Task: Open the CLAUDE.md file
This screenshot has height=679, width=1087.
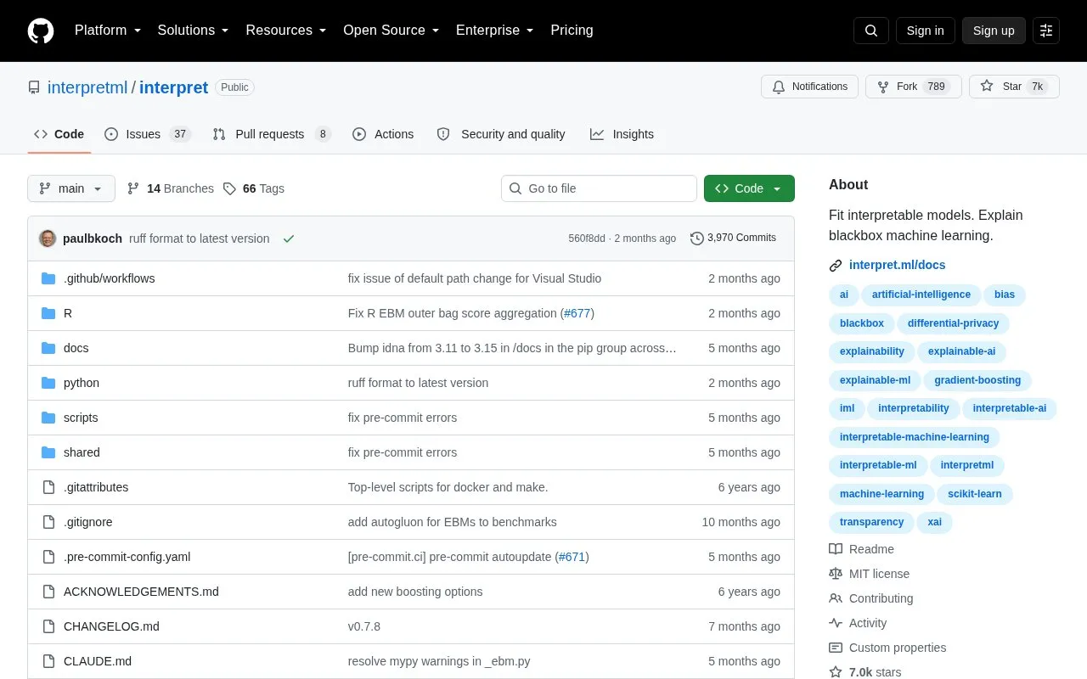Action: point(97,661)
